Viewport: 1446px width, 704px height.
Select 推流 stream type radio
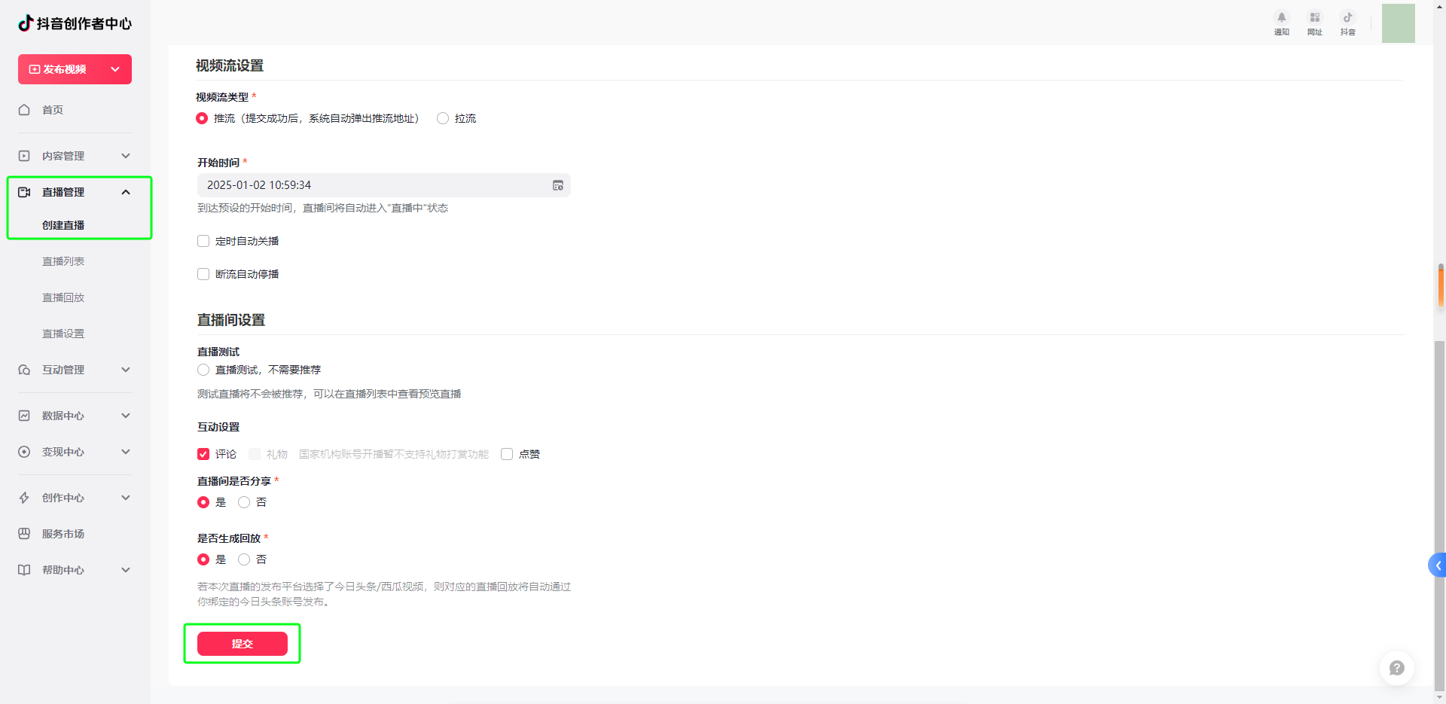point(202,118)
